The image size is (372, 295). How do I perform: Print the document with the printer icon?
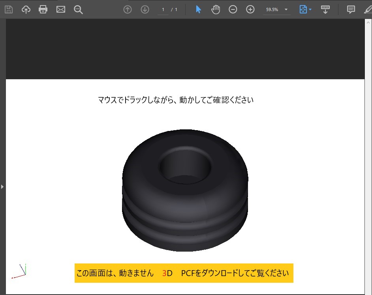click(43, 9)
